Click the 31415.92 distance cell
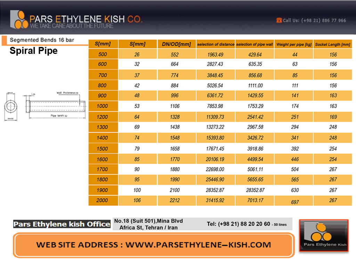 pyautogui.click(x=215, y=200)
